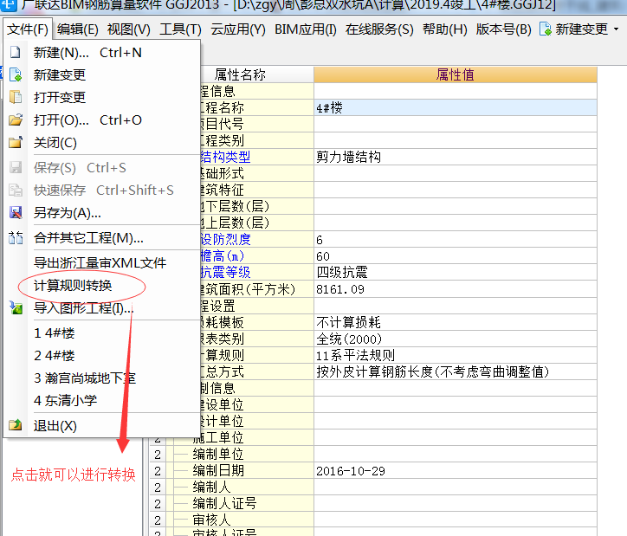Choose 关闭(C) from the File menu
Viewport: 627px width, 536px height.
click(102, 143)
